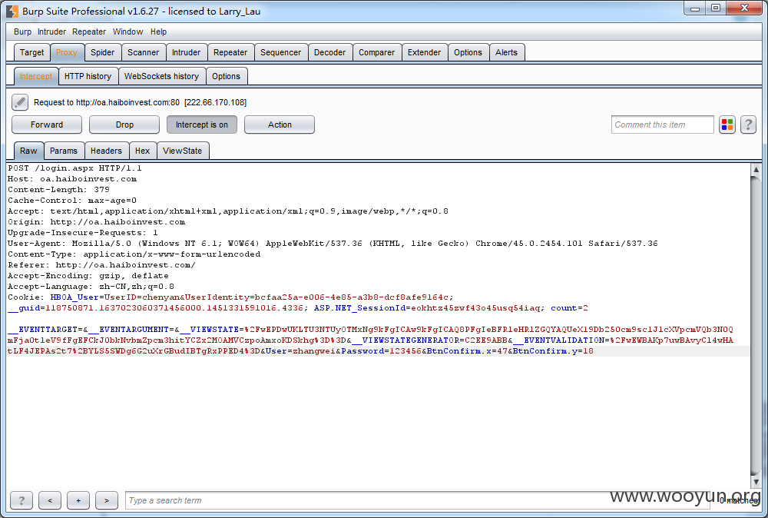Drop the intercepted request

pos(124,125)
